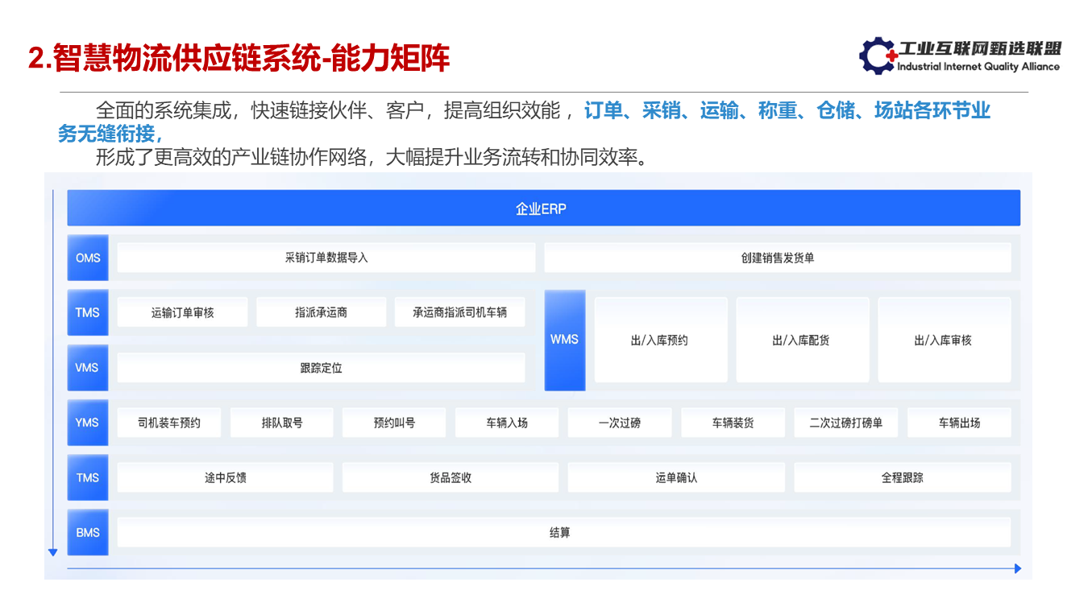Click the 车辆装货 box

[733, 423]
